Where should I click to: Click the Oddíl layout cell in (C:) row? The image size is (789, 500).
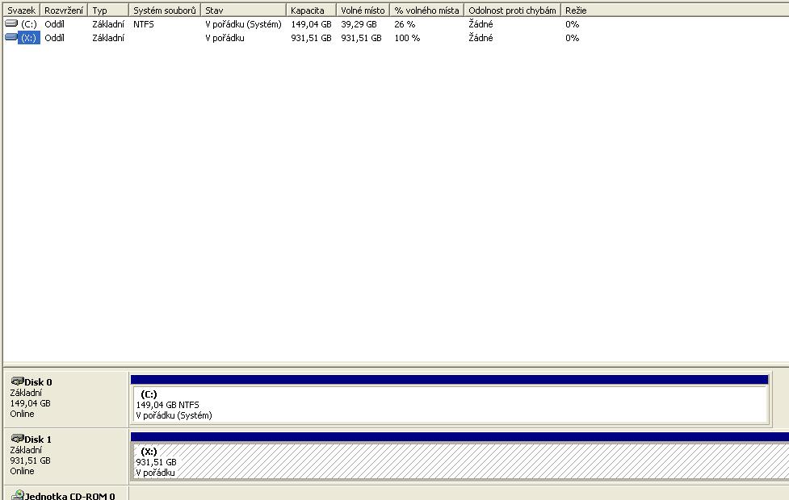pyautogui.click(x=54, y=24)
